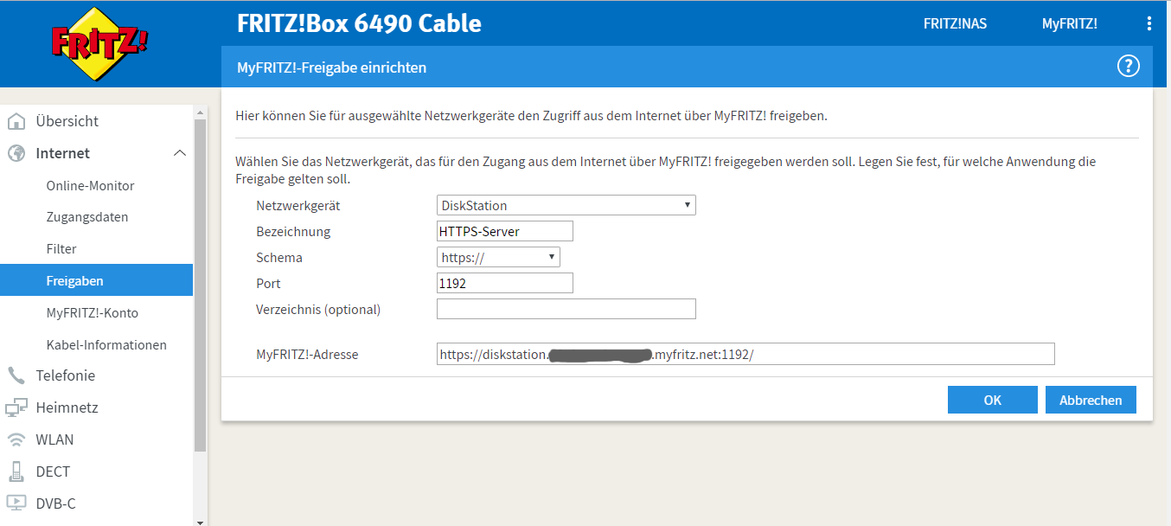Screen dimensions: 1171x526
Task: Collapse the Internet menu chevron
Action: [x=180, y=153]
